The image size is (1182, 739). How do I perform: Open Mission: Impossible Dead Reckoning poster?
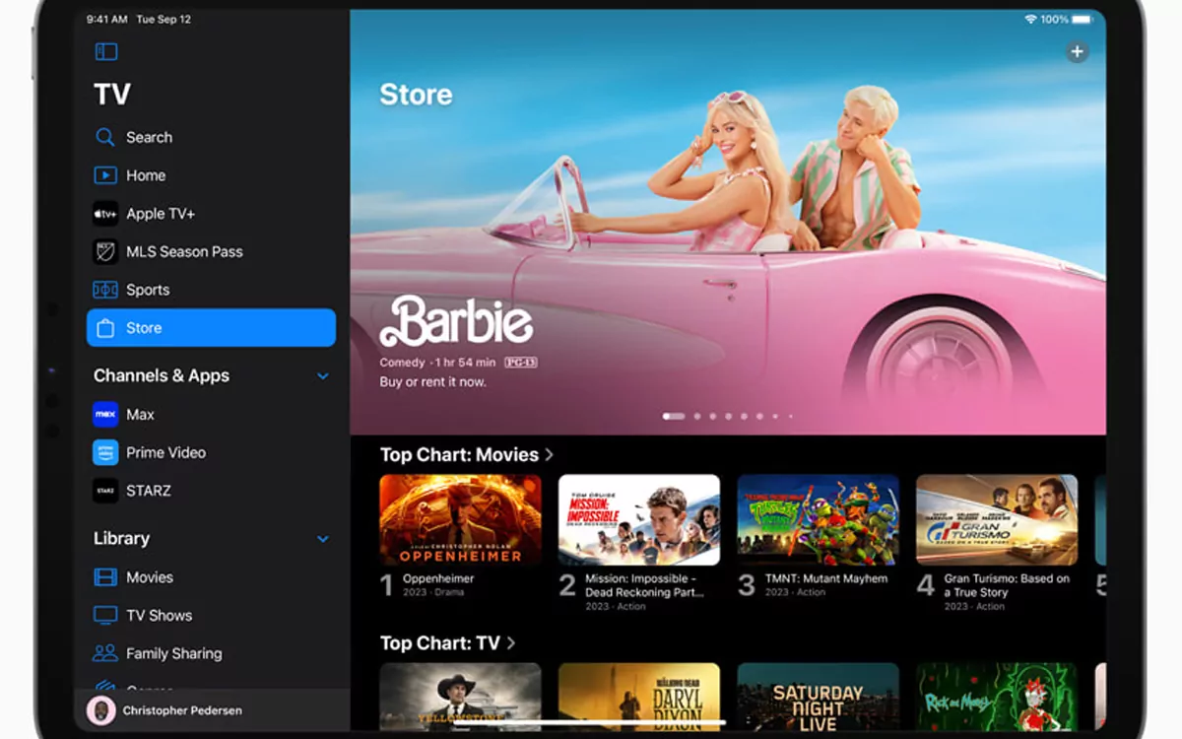[x=639, y=519]
